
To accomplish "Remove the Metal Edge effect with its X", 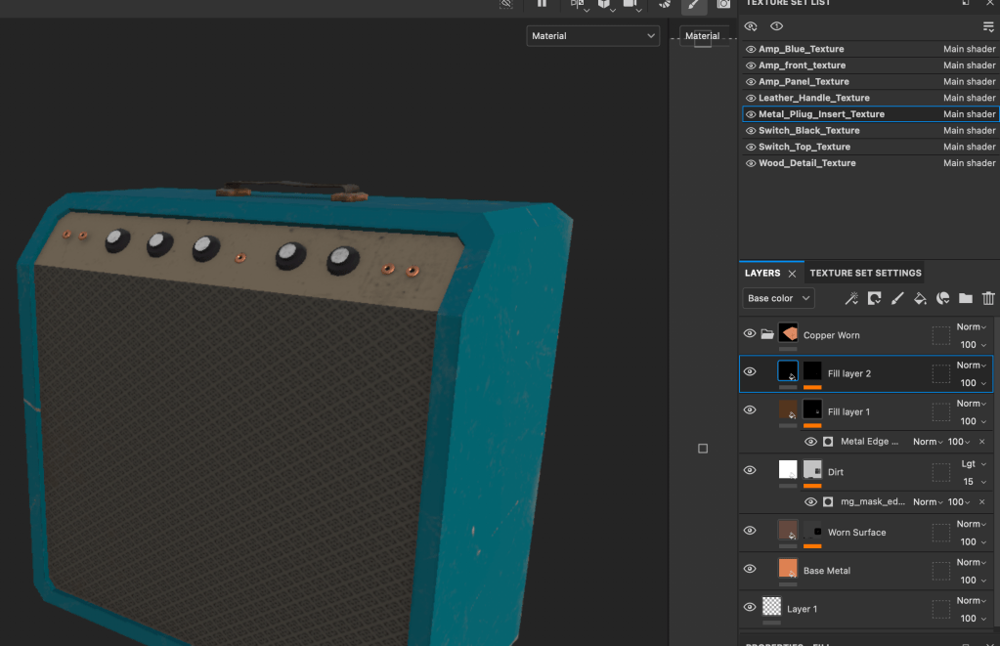I will coord(982,442).
